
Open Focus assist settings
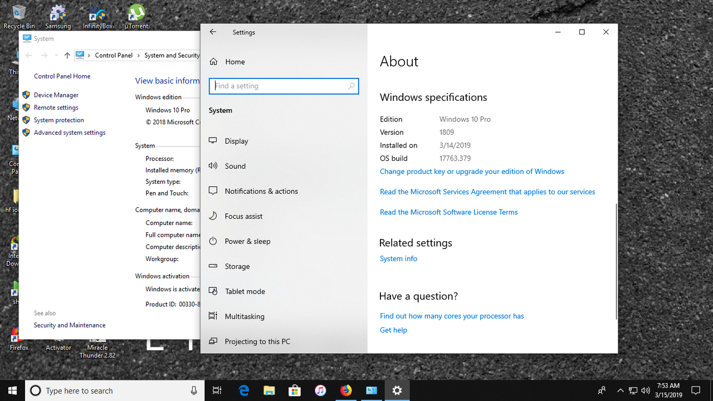click(x=244, y=216)
